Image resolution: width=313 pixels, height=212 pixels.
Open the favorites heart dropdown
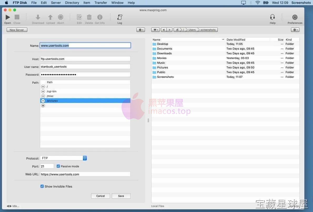(155, 30)
